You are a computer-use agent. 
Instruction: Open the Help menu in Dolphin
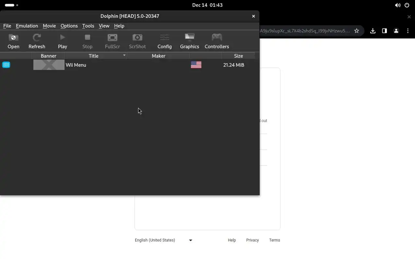click(119, 26)
